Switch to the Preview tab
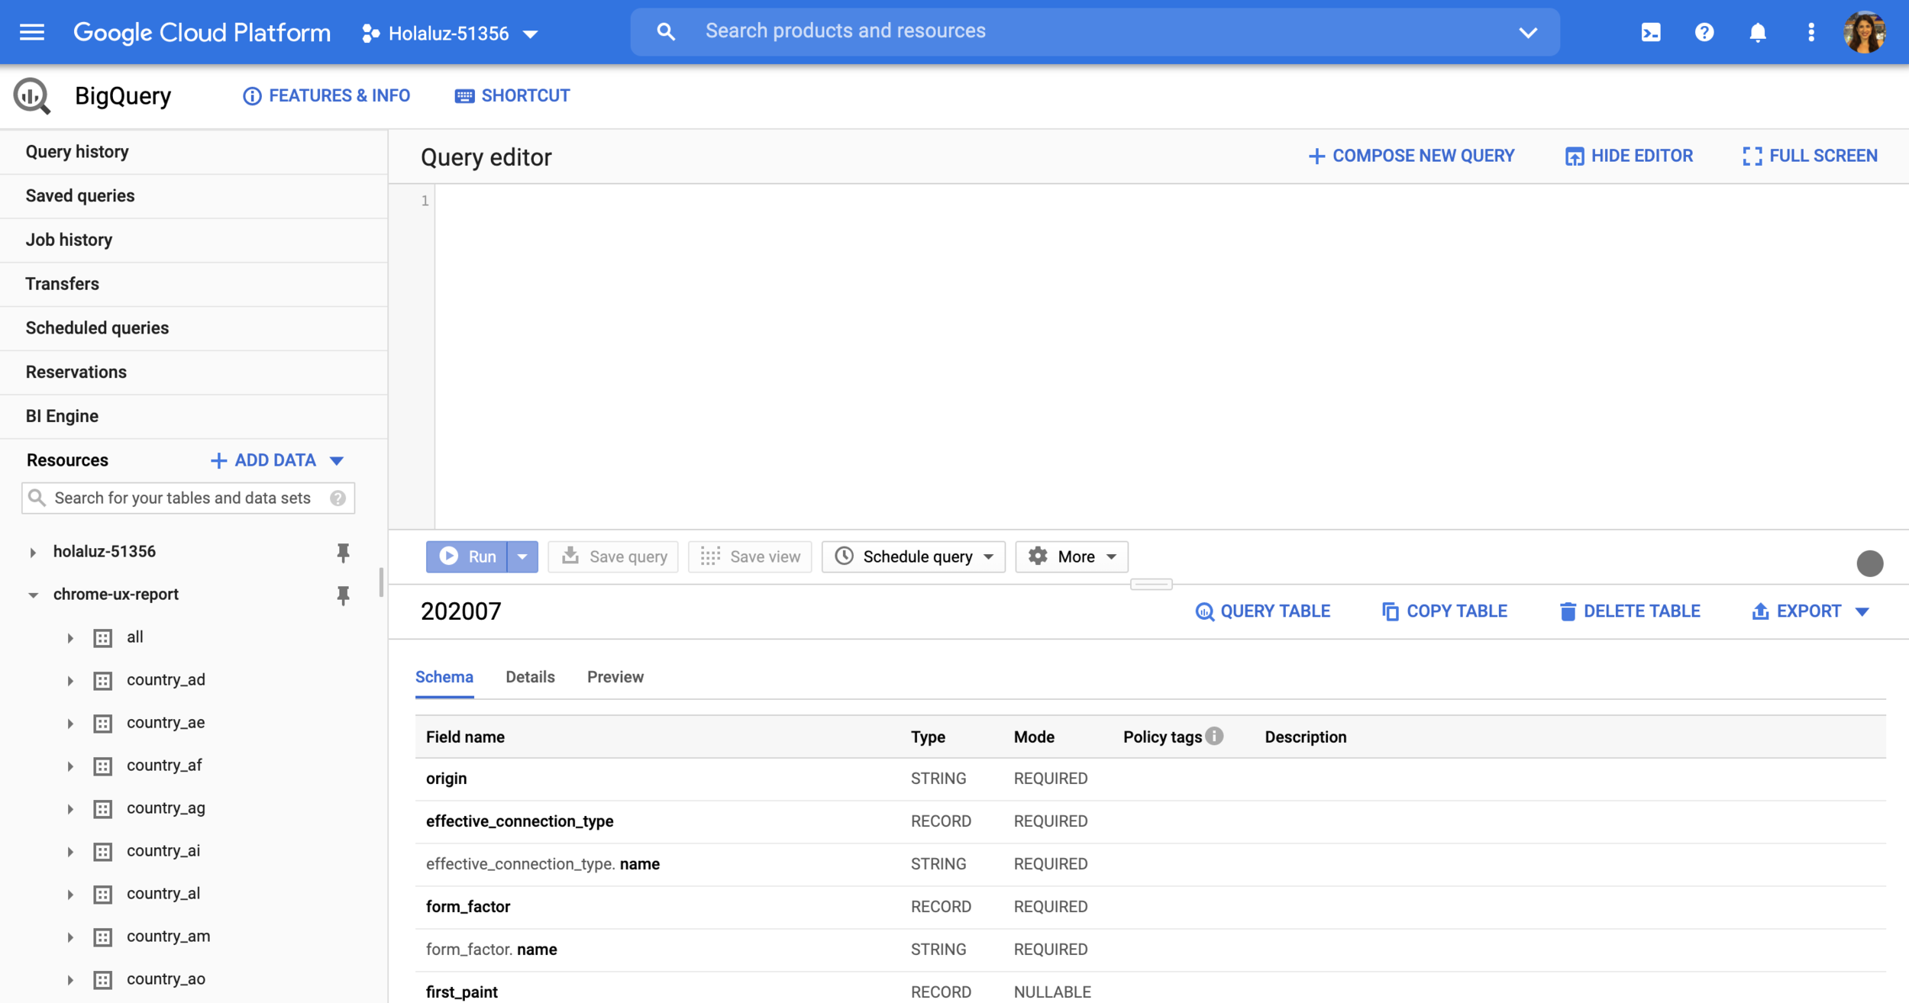This screenshot has height=1003, width=1909. point(615,677)
